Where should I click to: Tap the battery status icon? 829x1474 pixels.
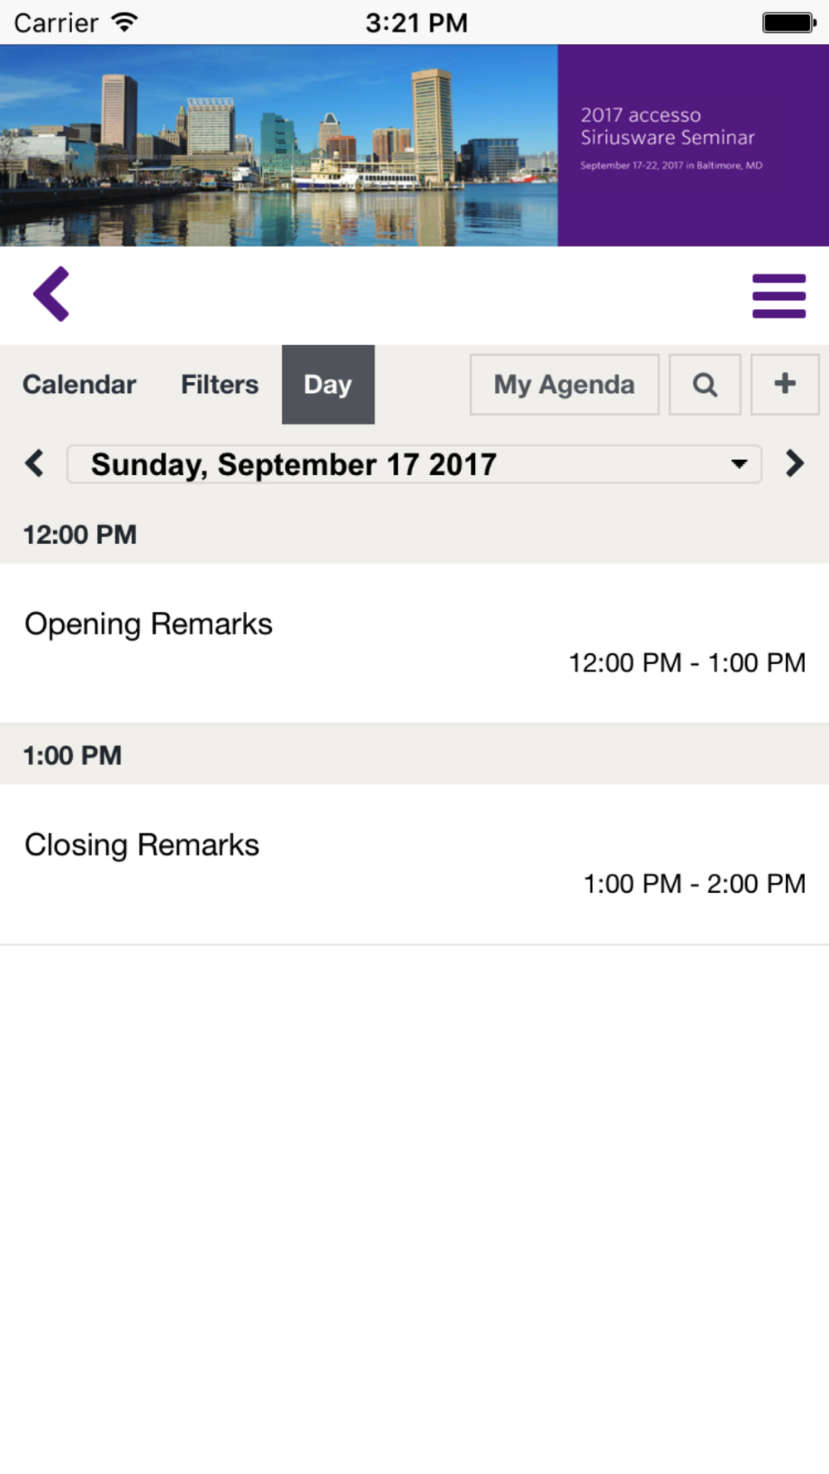[x=789, y=22]
